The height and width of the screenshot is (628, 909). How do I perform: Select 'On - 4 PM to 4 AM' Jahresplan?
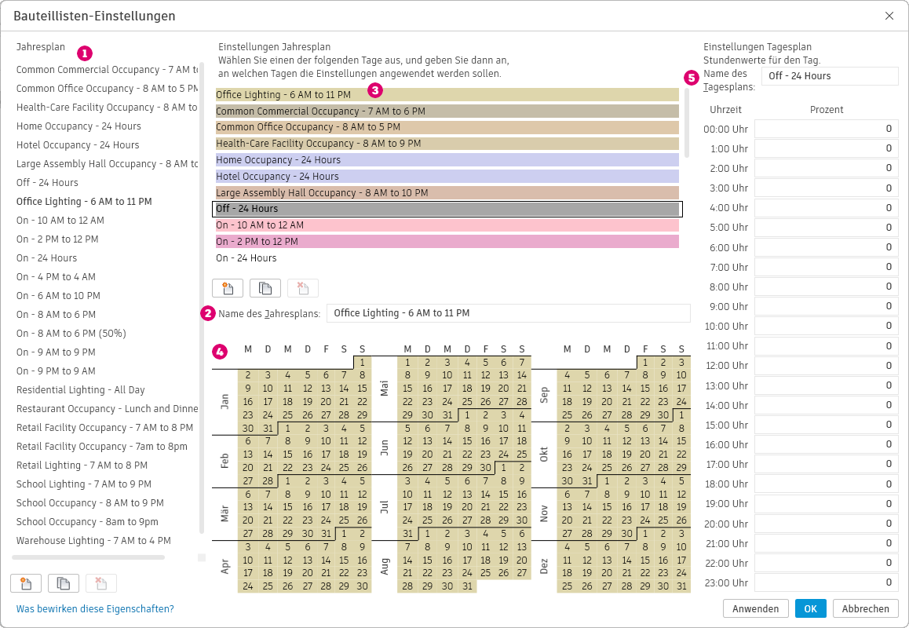coord(56,276)
